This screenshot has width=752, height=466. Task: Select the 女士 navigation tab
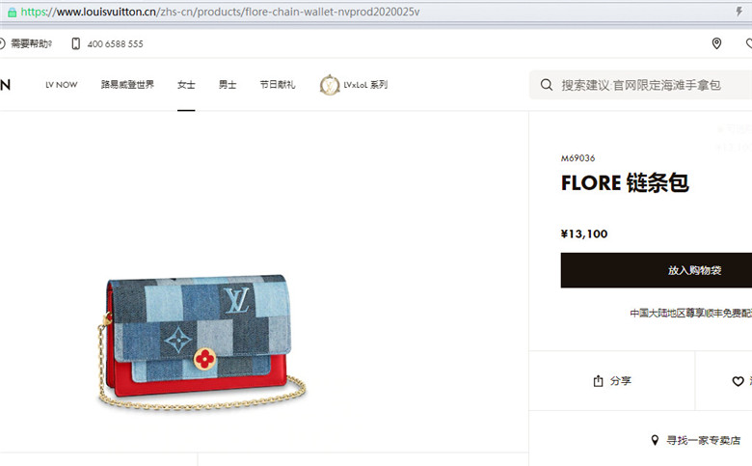[x=186, y=85]
